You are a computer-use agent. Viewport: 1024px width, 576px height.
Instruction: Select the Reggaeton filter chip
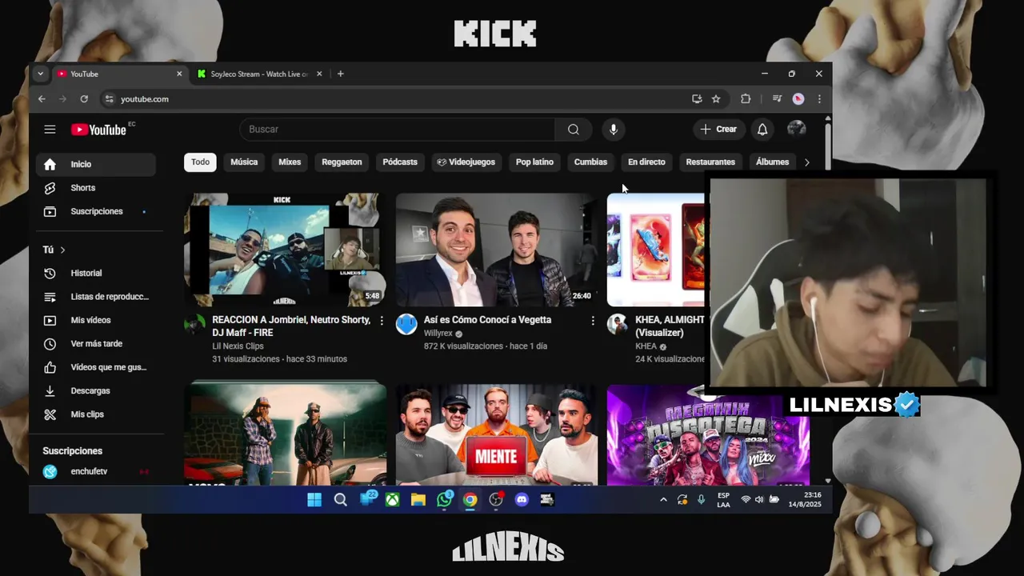(x=342, y=162)
